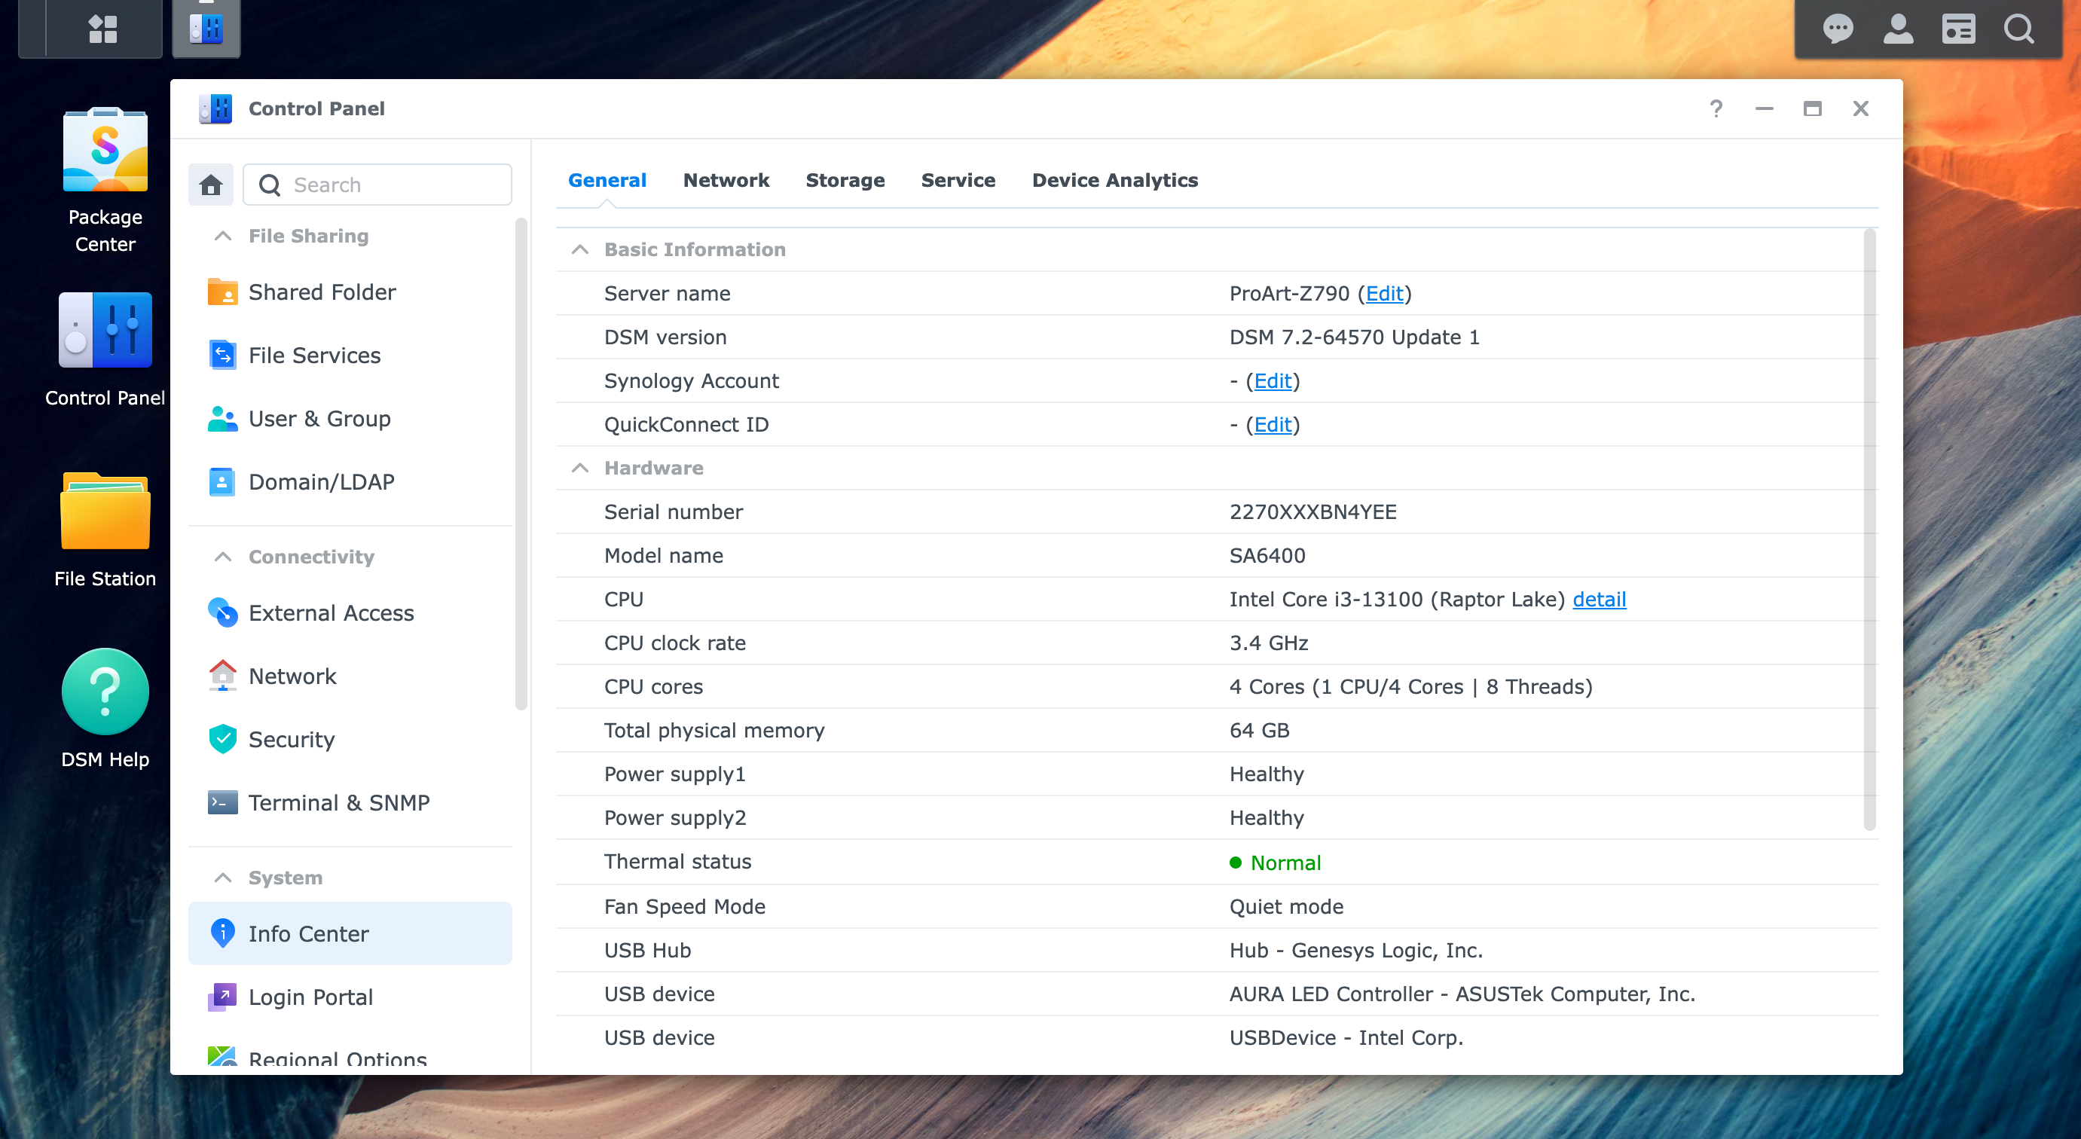This screenshot has height=1139, width=2081.
Task: Switch to the Storage tab
Action: [x=844, y=180]
